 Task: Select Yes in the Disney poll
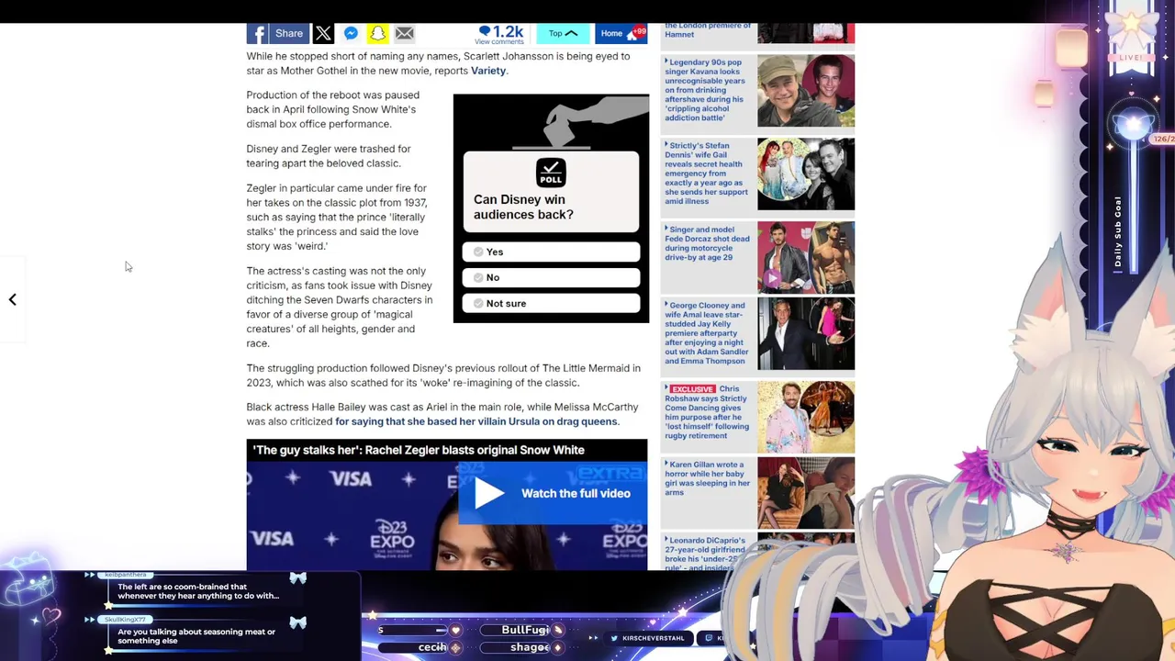click(x=551, y=252)
